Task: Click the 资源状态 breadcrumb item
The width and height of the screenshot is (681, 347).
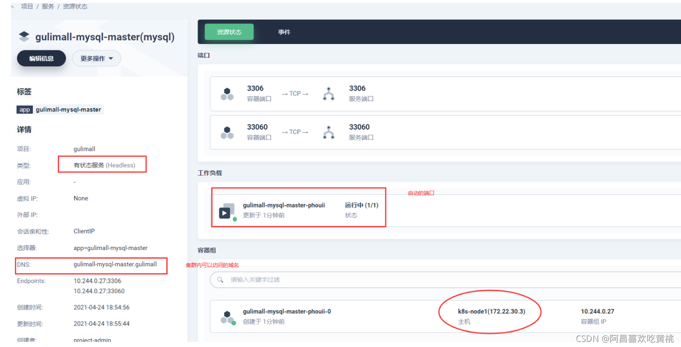Action: [75, 6]
